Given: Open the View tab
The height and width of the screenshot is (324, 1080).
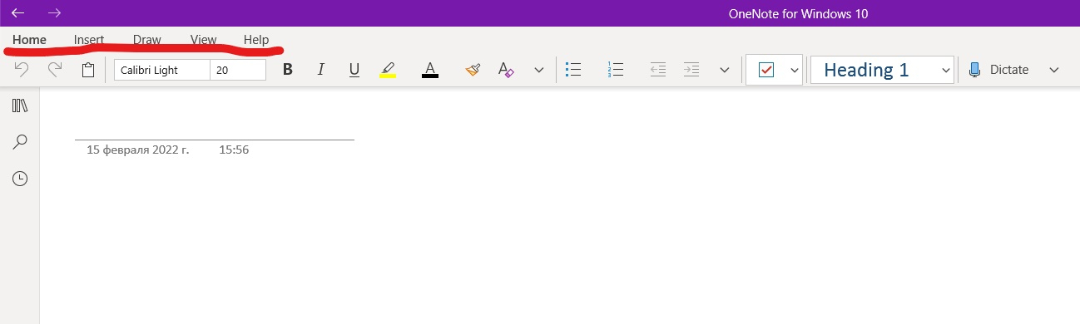Looking at the screenshot, I should point(203,40).
